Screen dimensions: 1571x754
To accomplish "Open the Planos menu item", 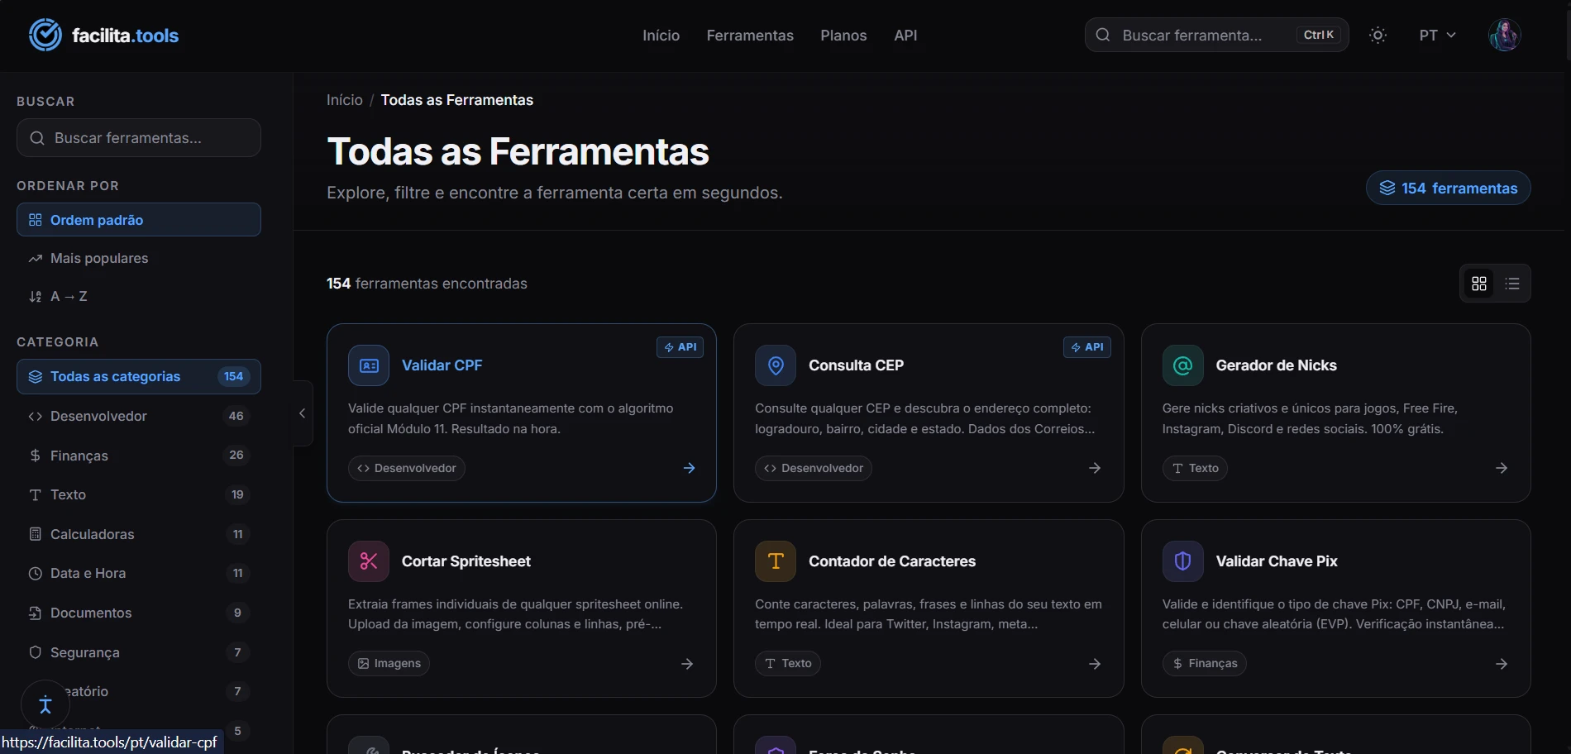I will point(843,36).
